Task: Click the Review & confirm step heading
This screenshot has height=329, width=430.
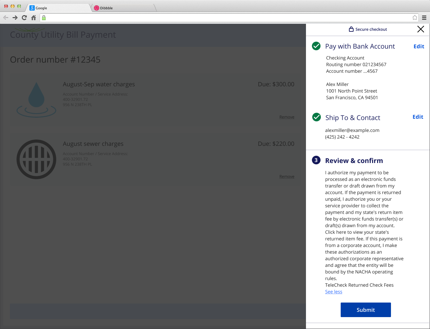Action: pos(354,161)
